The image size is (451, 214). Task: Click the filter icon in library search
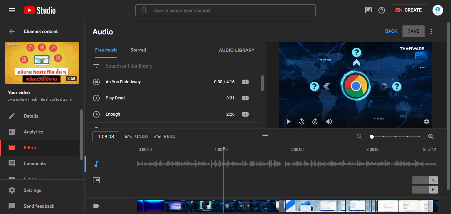coord(96,66)
